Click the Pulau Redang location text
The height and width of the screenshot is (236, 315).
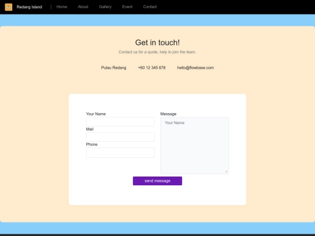point(114,68)
